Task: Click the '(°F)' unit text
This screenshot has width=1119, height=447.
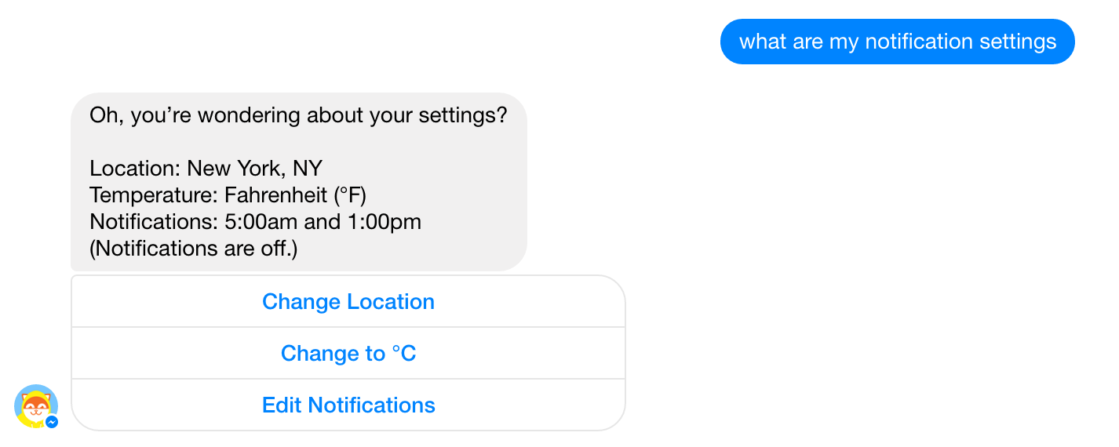Action: [x=348, y=195]
